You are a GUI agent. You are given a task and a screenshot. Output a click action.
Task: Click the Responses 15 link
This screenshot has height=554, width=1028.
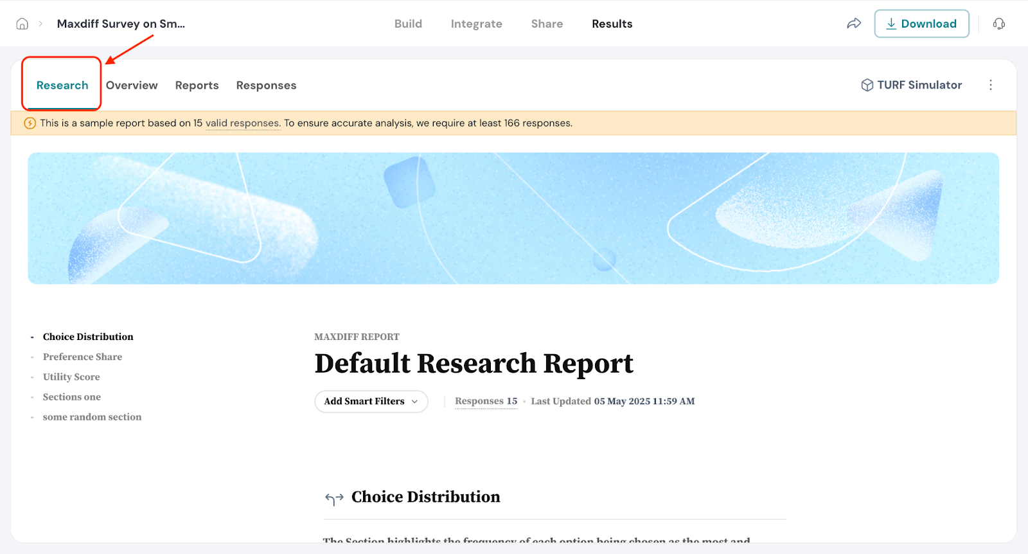tap(486, 401)
